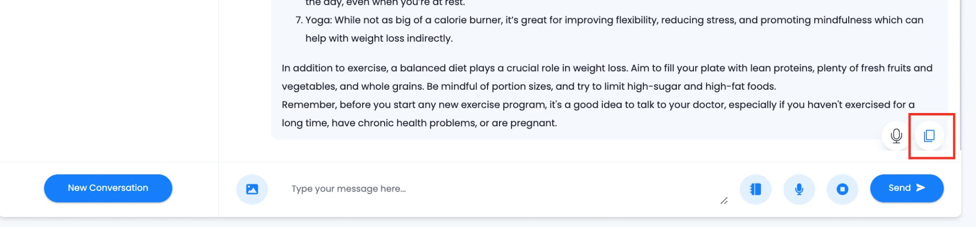This screenshot has height=227, width=976.
Task: Click the empty sidebar above New Conversation
Action: tap(109, 81)
